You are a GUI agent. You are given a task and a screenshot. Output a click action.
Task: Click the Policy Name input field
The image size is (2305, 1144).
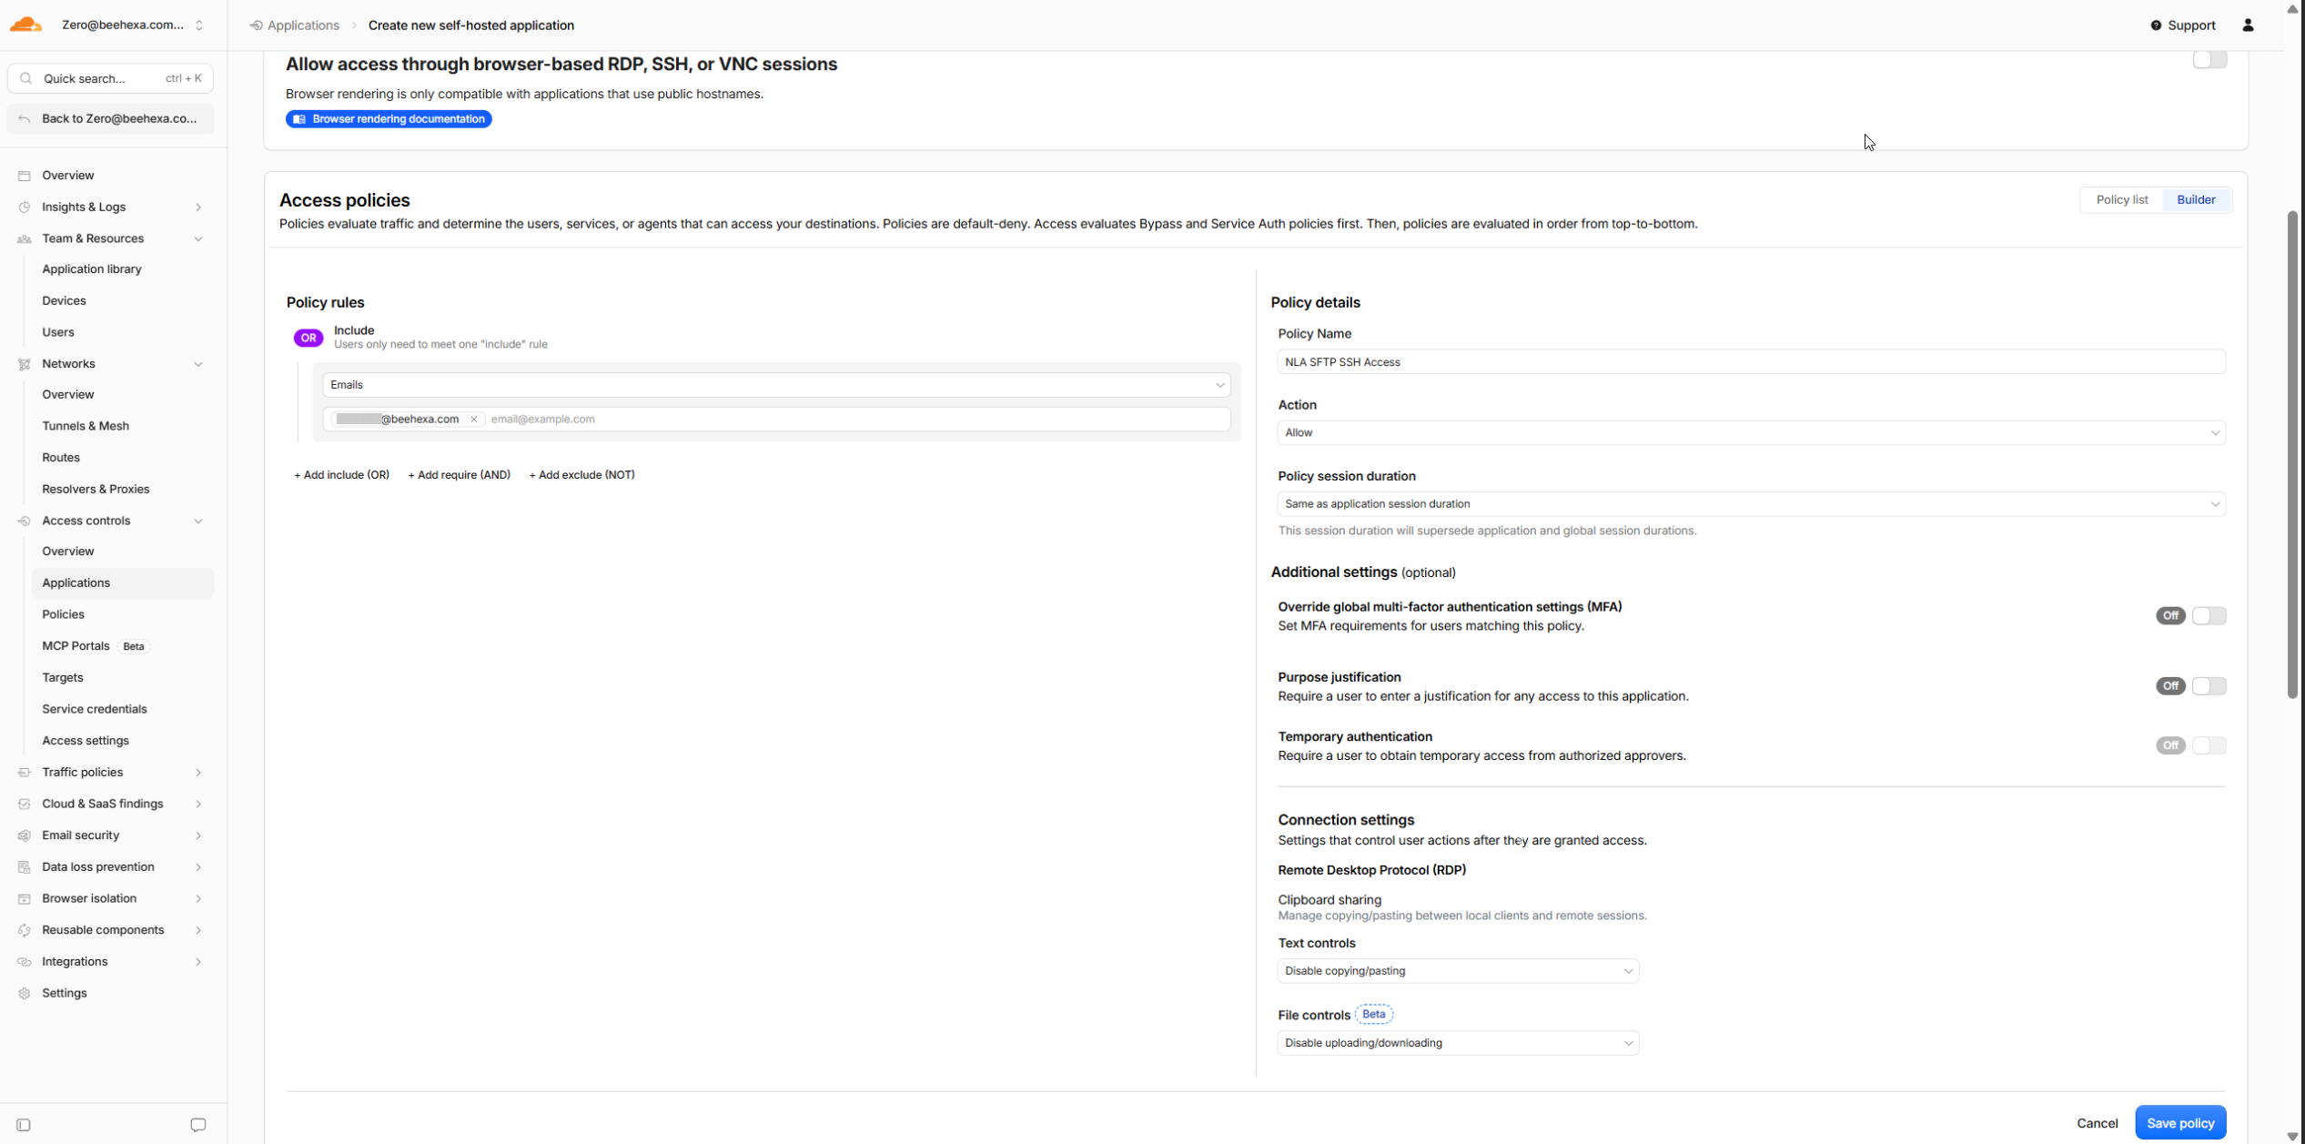1751,362
